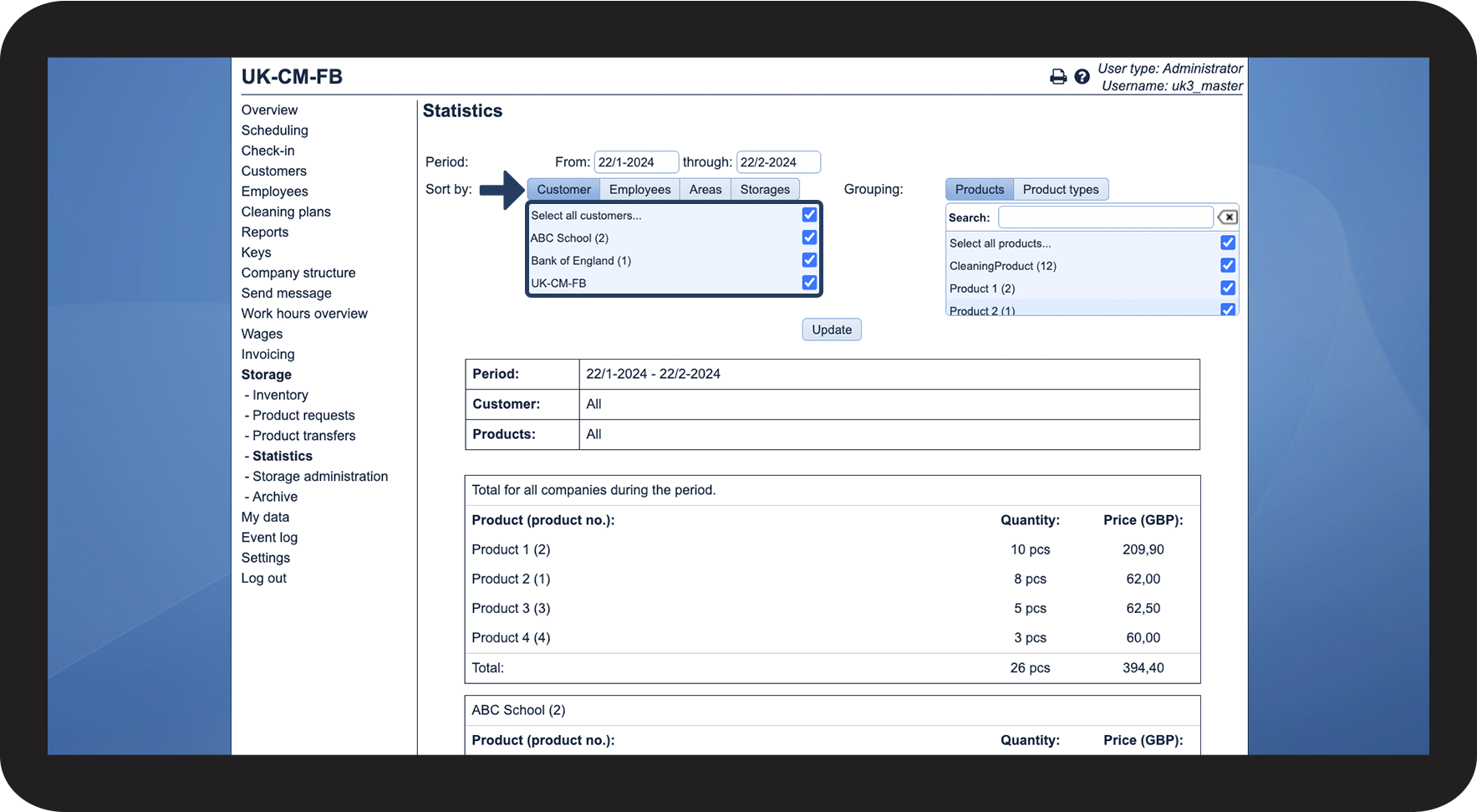
Task: Focus the product Search field
Action: 1105,217
